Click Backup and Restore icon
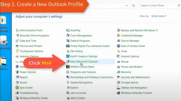181x101 pixels. tap(118, 30)
